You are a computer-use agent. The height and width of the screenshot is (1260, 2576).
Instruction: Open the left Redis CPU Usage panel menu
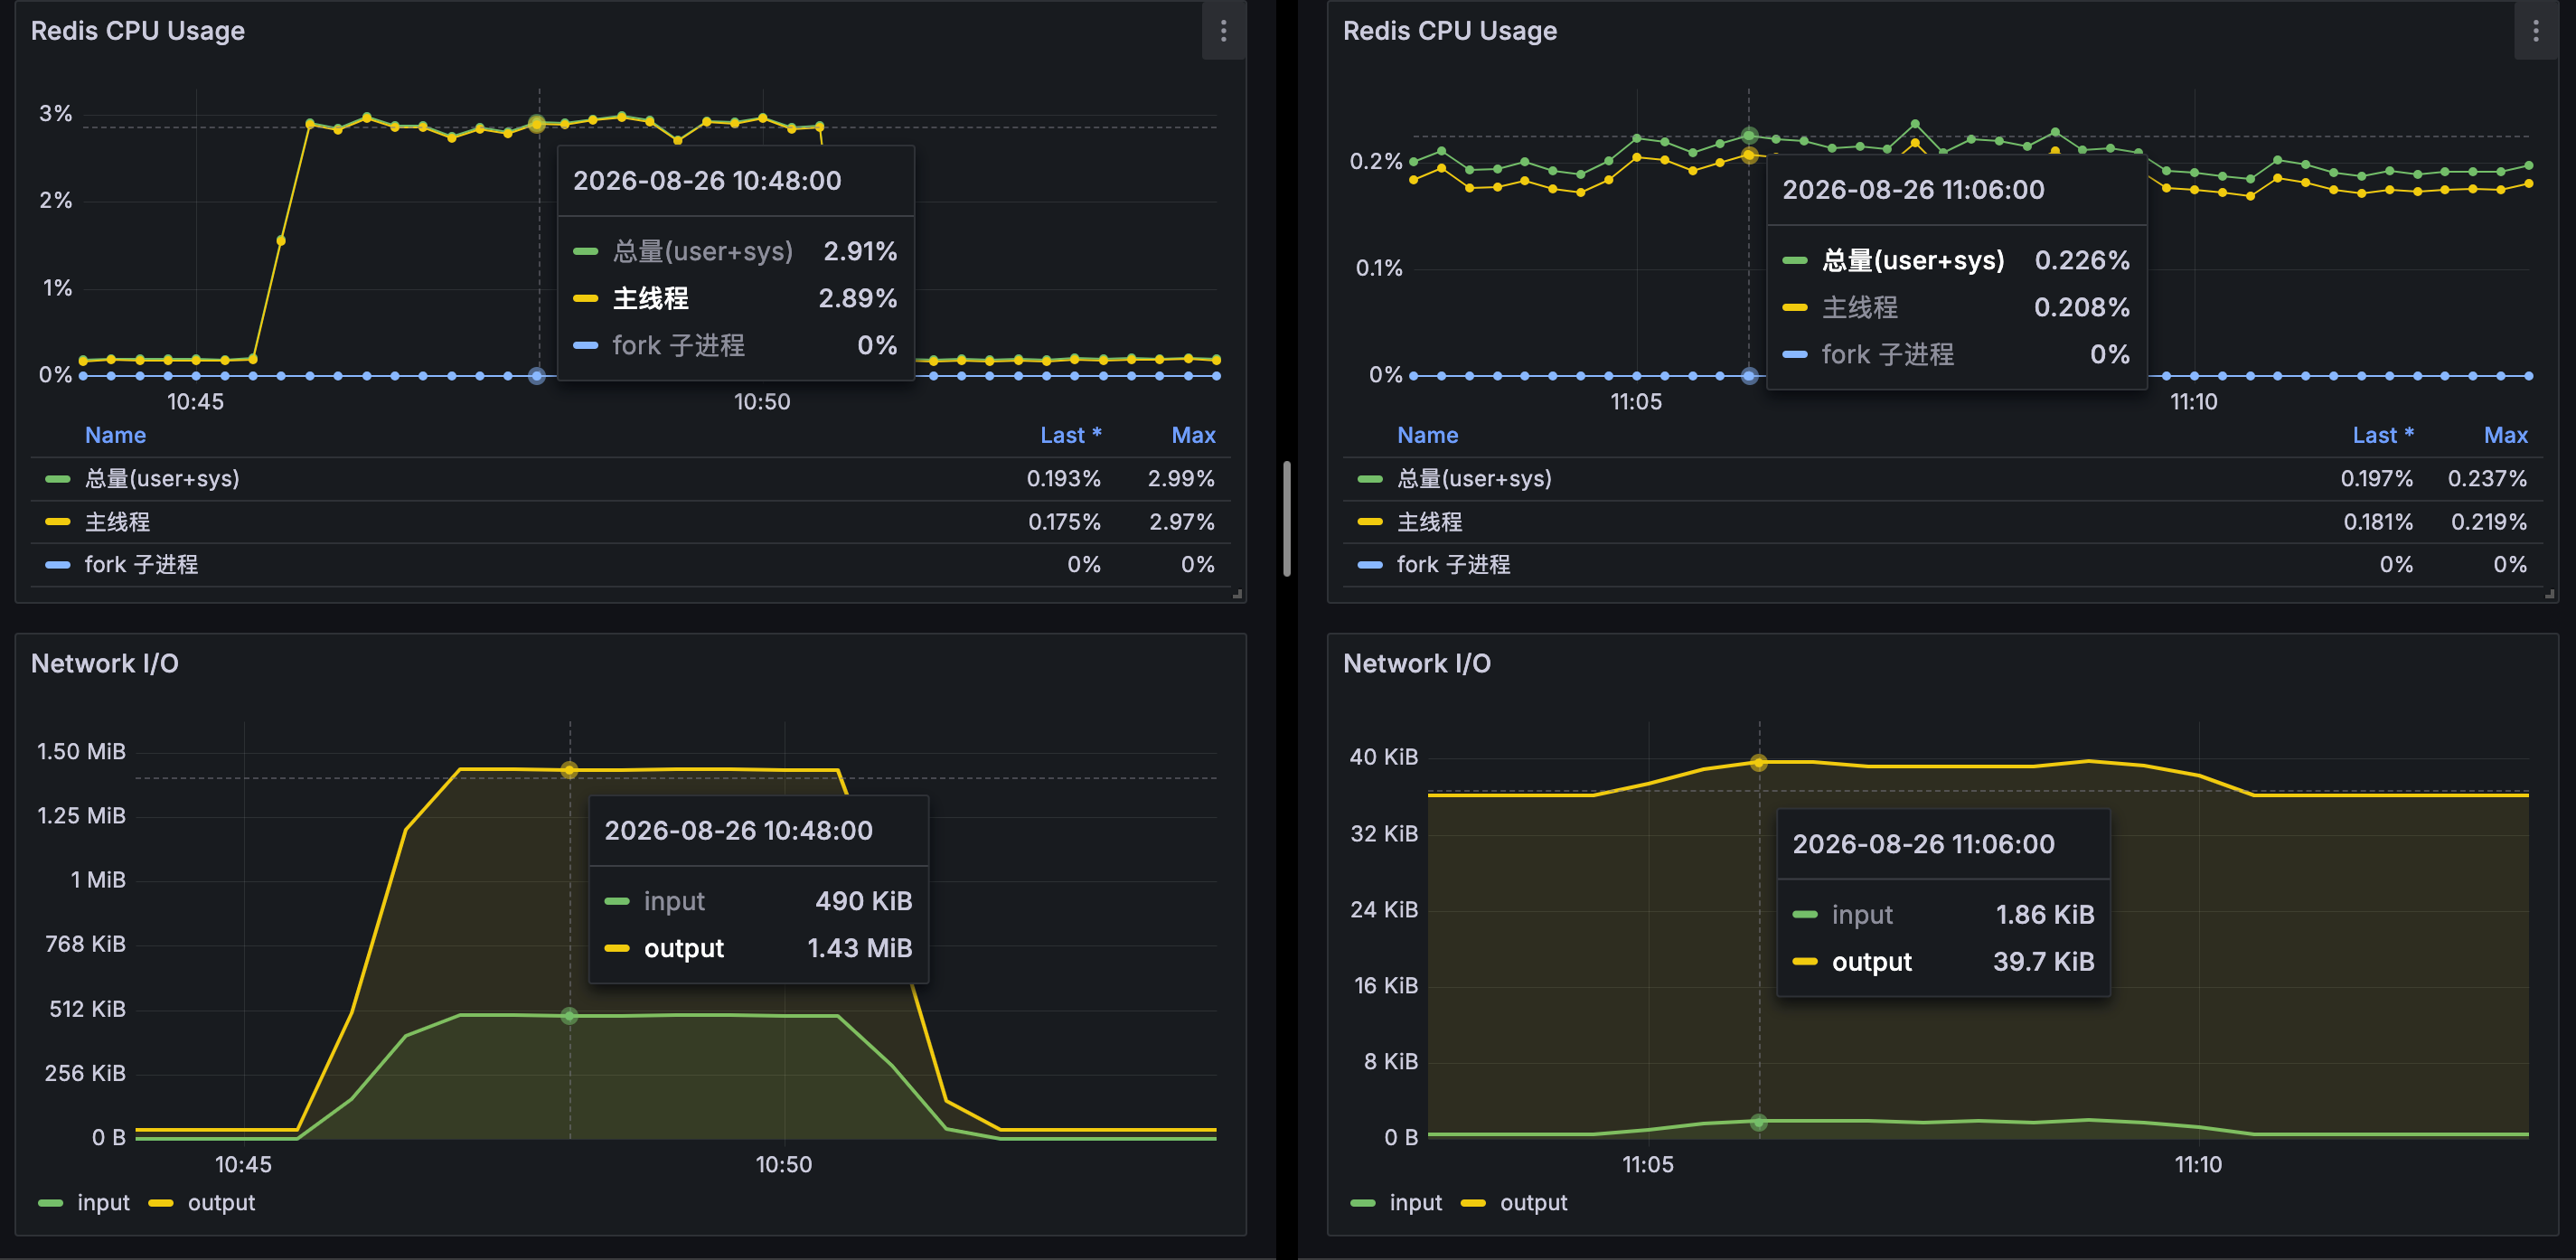[1223, 31]
